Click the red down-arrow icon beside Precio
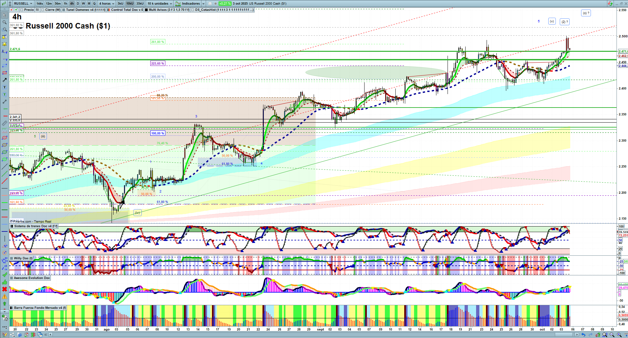Screen dimensions: 628x338 (x=12, y=10)
